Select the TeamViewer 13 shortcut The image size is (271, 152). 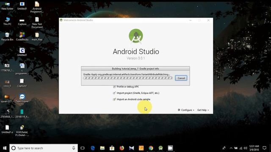coord(22,100)
